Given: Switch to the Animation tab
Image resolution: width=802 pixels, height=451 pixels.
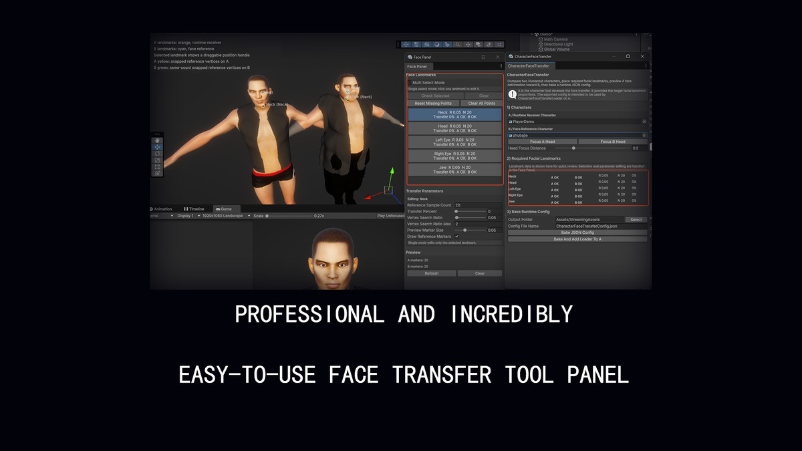Looking at the screenshot, I should coord(161,209).
